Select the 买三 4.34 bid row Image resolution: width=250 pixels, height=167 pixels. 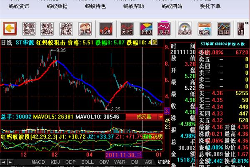(223, 107)
